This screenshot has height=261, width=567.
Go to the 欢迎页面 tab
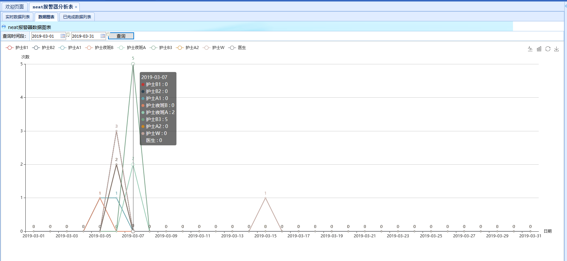tap(15, 7)
